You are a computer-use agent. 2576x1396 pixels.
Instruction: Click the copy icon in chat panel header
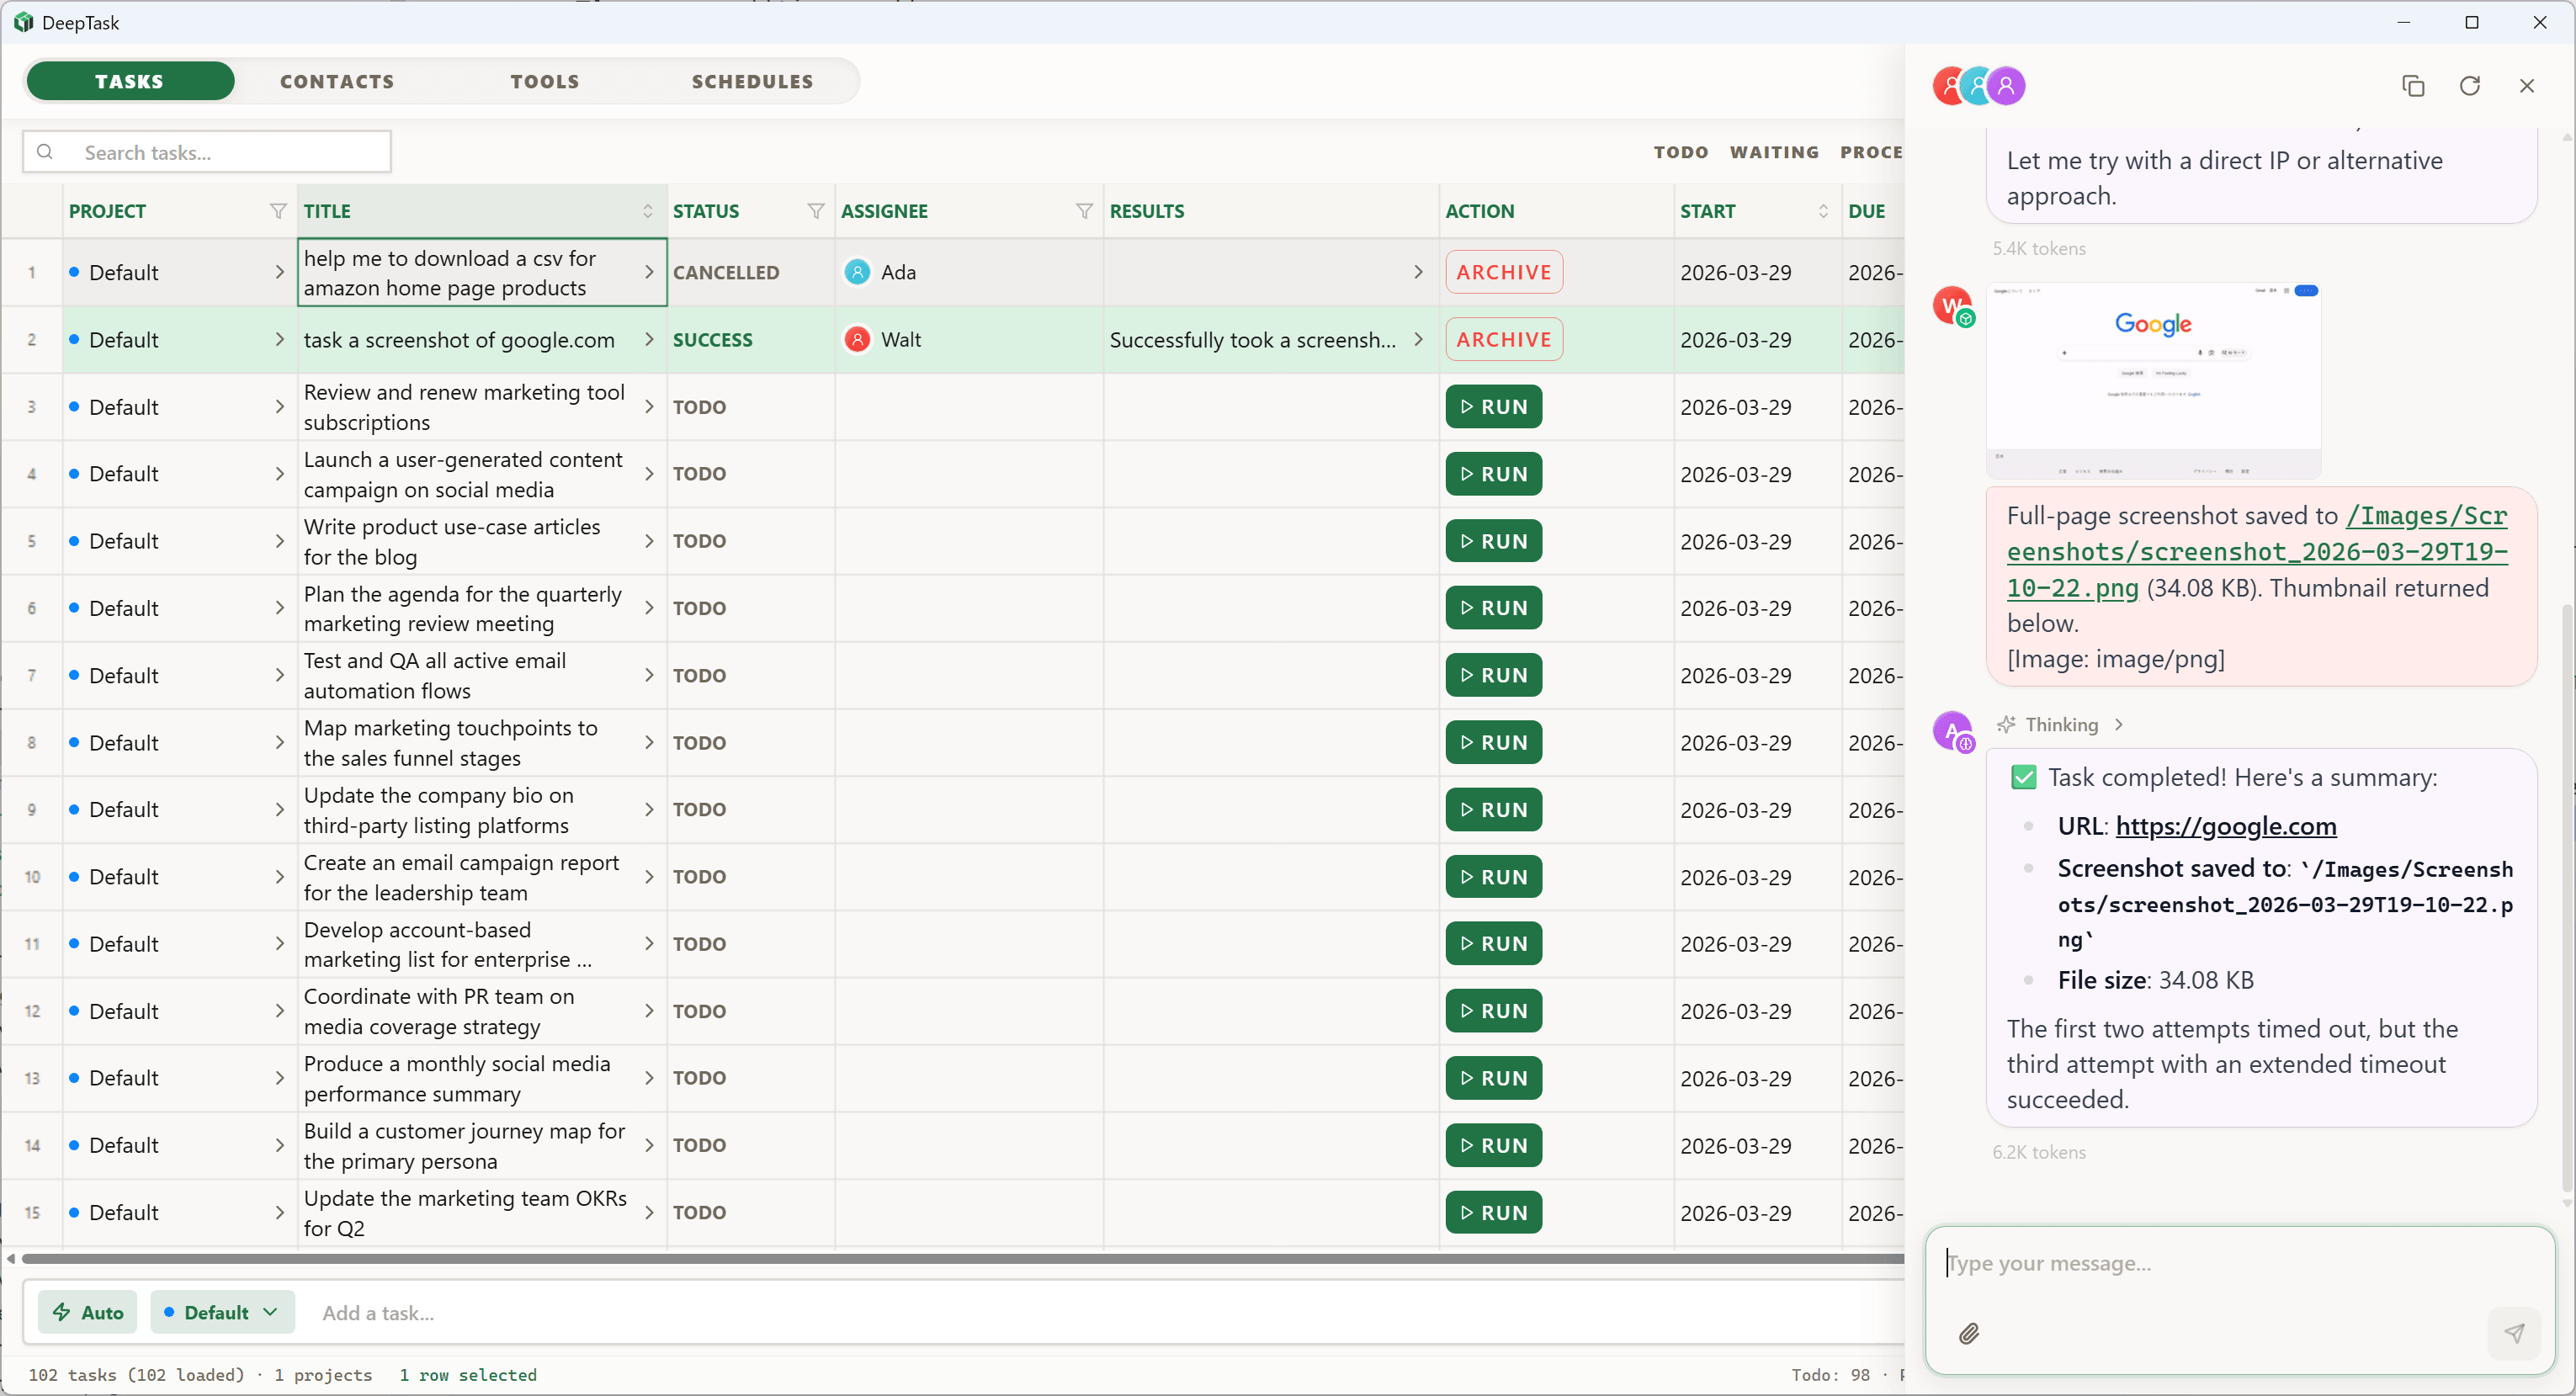2412,86
